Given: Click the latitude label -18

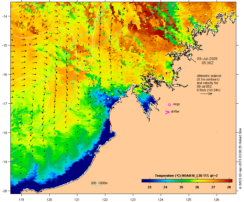Looking at the screenshot, I should [4, 133].
